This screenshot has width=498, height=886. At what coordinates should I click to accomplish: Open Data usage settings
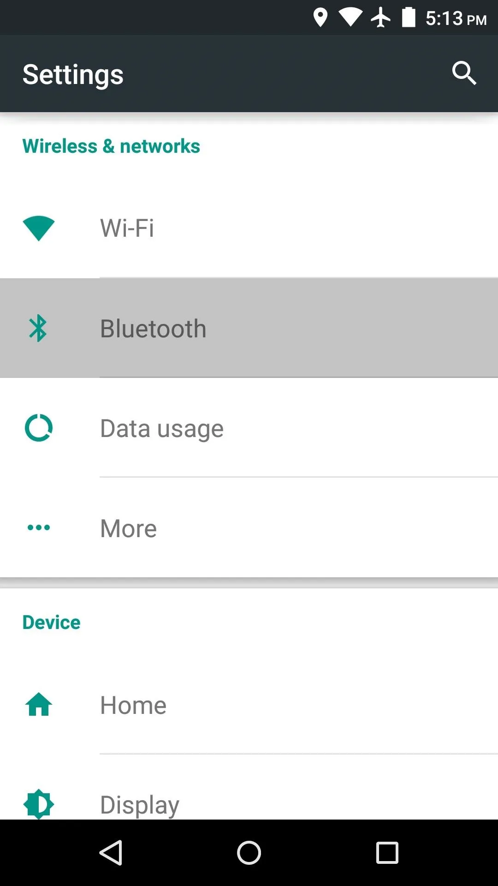(249, 428)
